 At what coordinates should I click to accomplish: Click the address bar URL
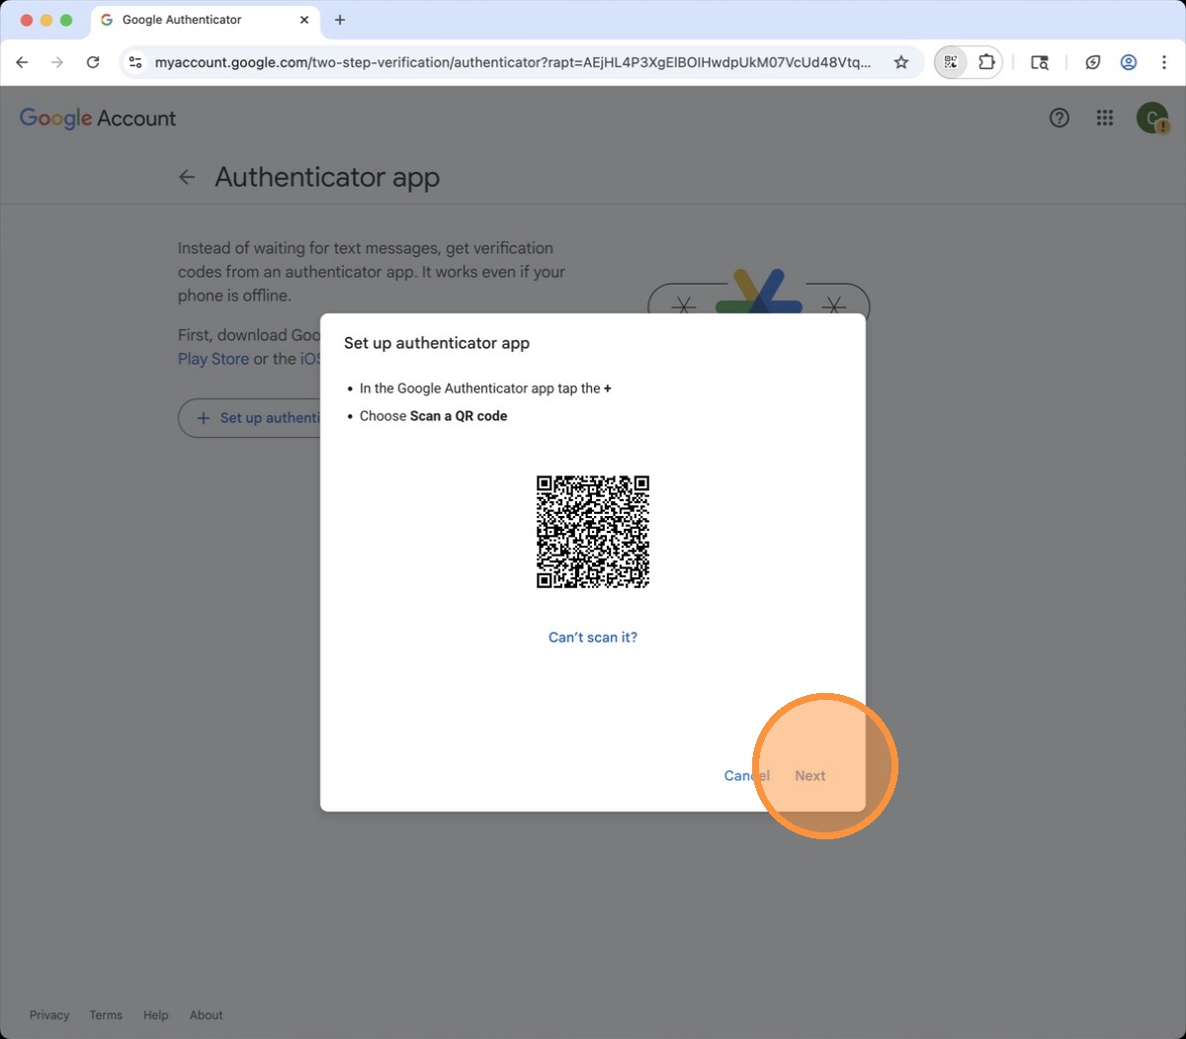[x=513, y=62]
